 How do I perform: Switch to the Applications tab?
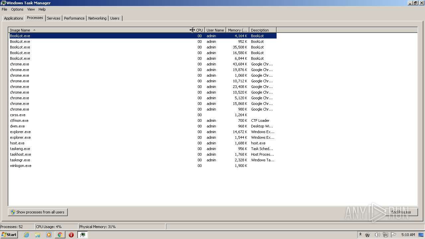point(14,18)
